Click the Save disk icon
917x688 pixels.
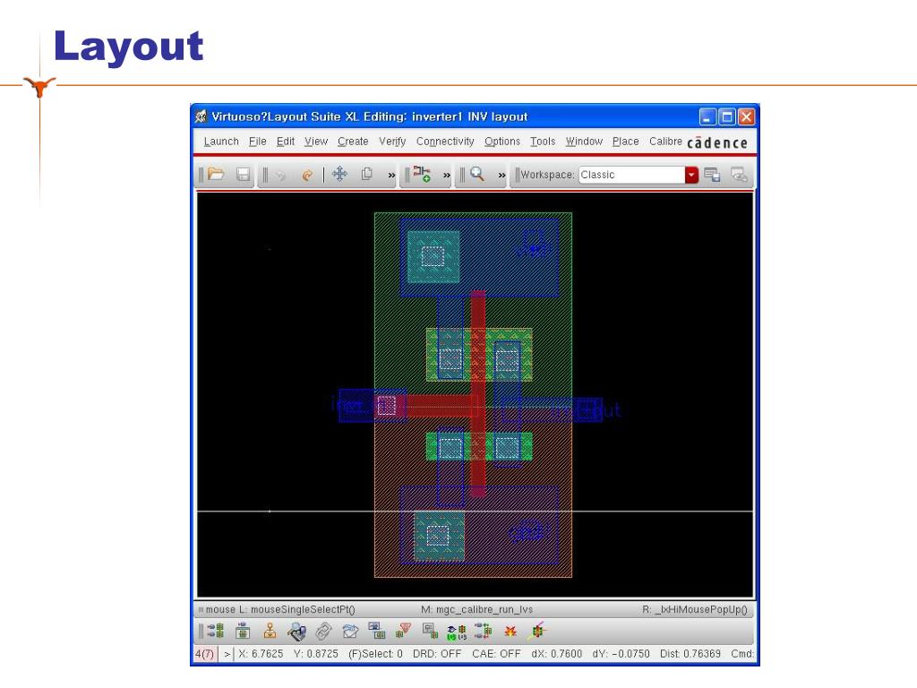(x=243, y=175)
